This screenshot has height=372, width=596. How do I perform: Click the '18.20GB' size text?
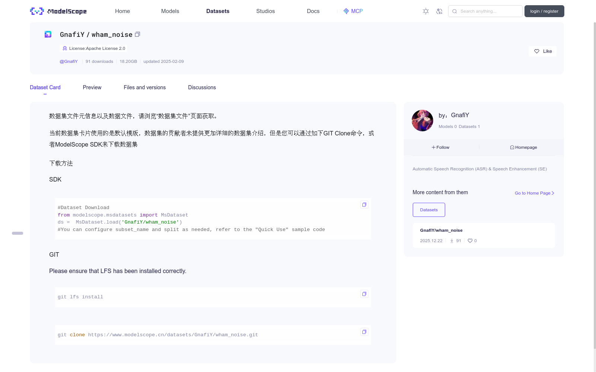pos(129,61)
